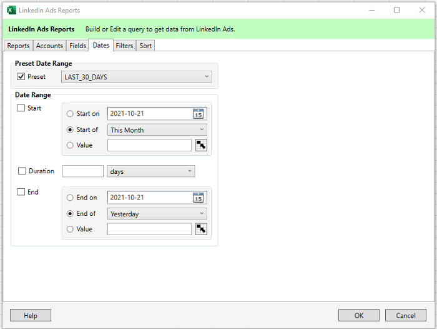Enable the Start checkbox
437x329 pixels.
click(21, 108)
